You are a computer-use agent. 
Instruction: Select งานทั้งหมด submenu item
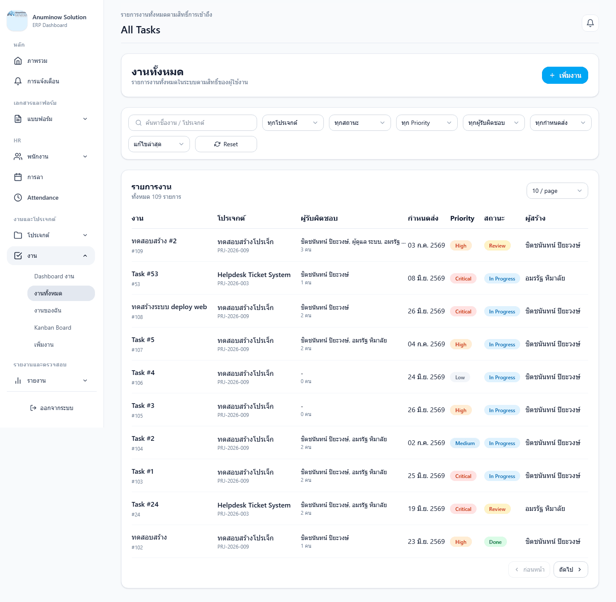[61, 293]
